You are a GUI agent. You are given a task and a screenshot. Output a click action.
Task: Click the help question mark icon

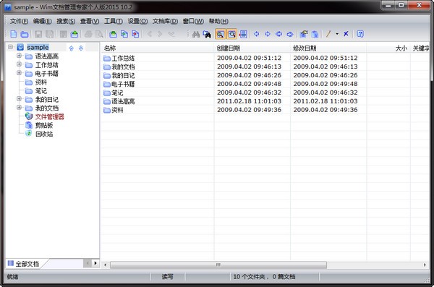pyautogui.click(x=360, y=34)
